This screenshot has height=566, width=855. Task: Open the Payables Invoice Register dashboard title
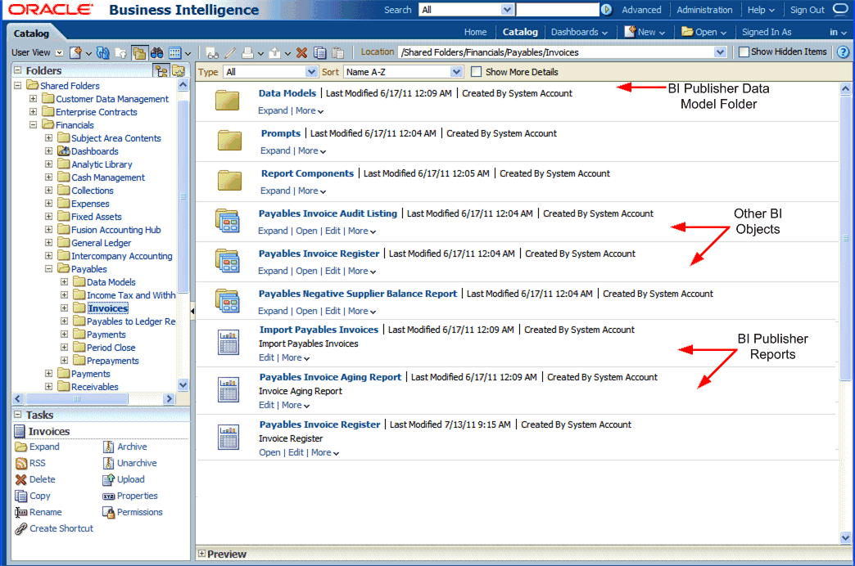319,254
